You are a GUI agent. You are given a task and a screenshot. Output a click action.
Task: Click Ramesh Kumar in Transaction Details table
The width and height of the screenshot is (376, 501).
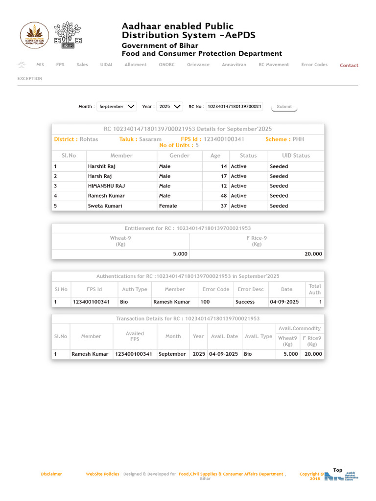pos(90,354)
